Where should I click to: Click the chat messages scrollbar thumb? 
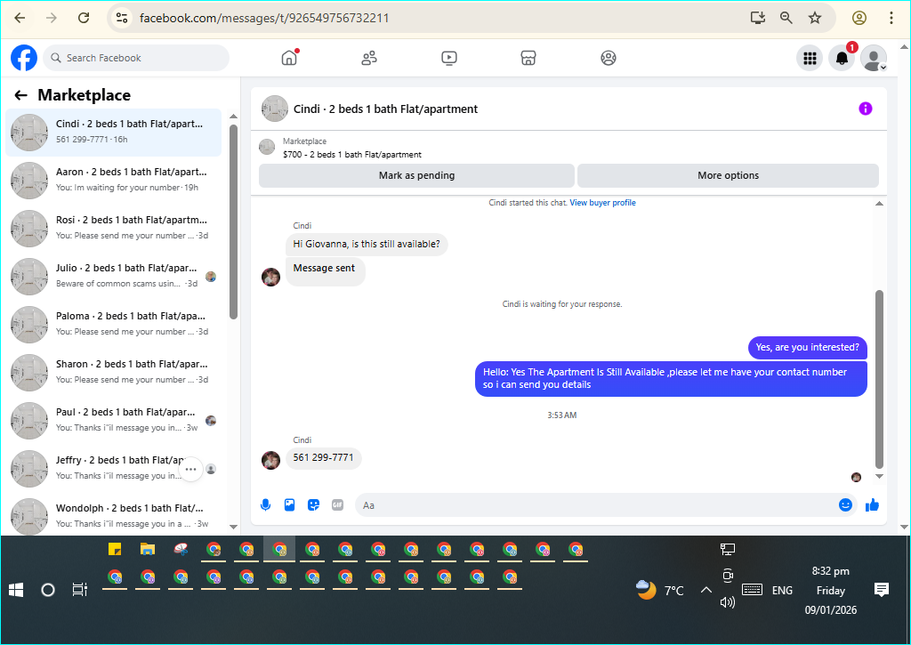pyautogui.click(x=879, y=380)
